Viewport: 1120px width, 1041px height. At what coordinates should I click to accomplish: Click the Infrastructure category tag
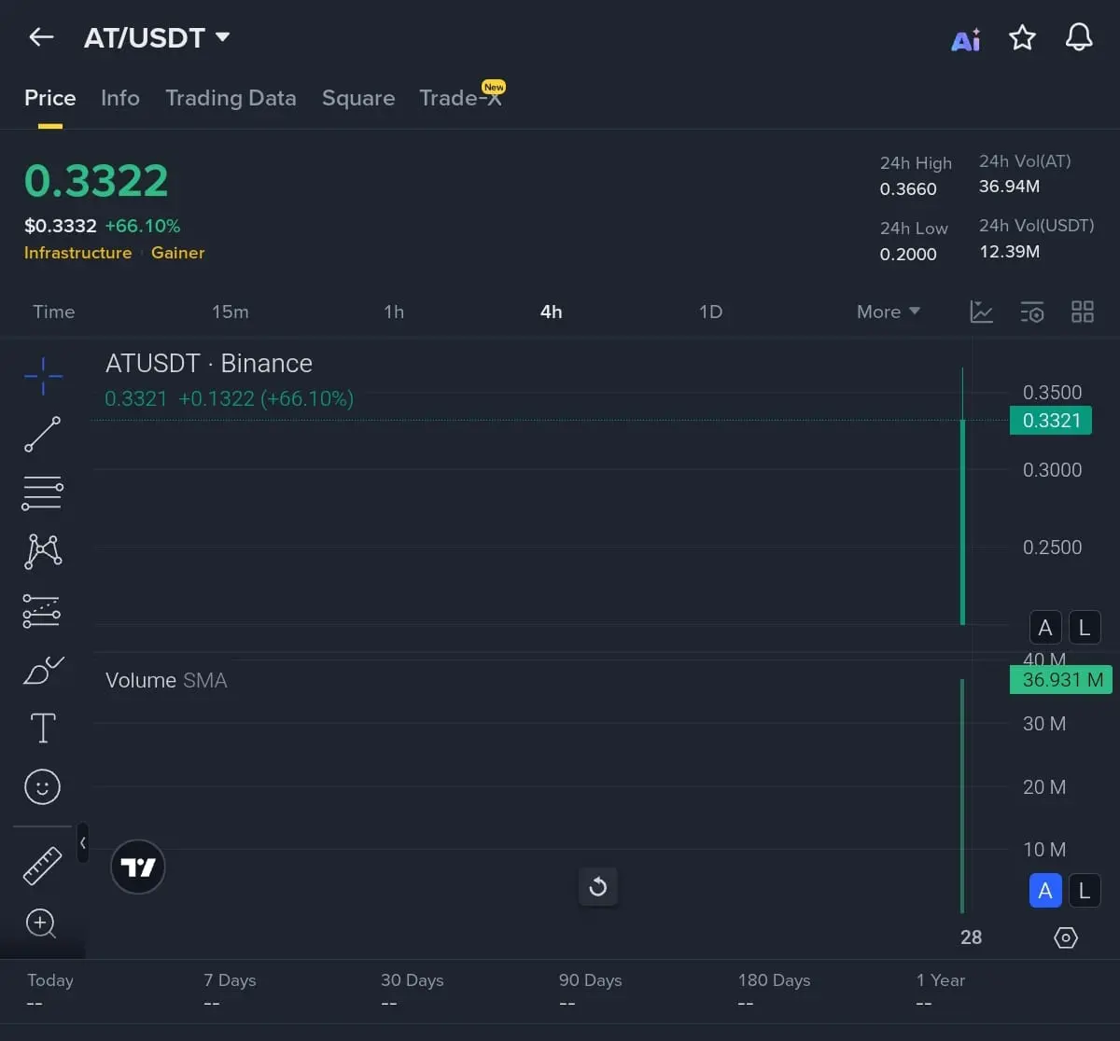(x=78, y=253)
